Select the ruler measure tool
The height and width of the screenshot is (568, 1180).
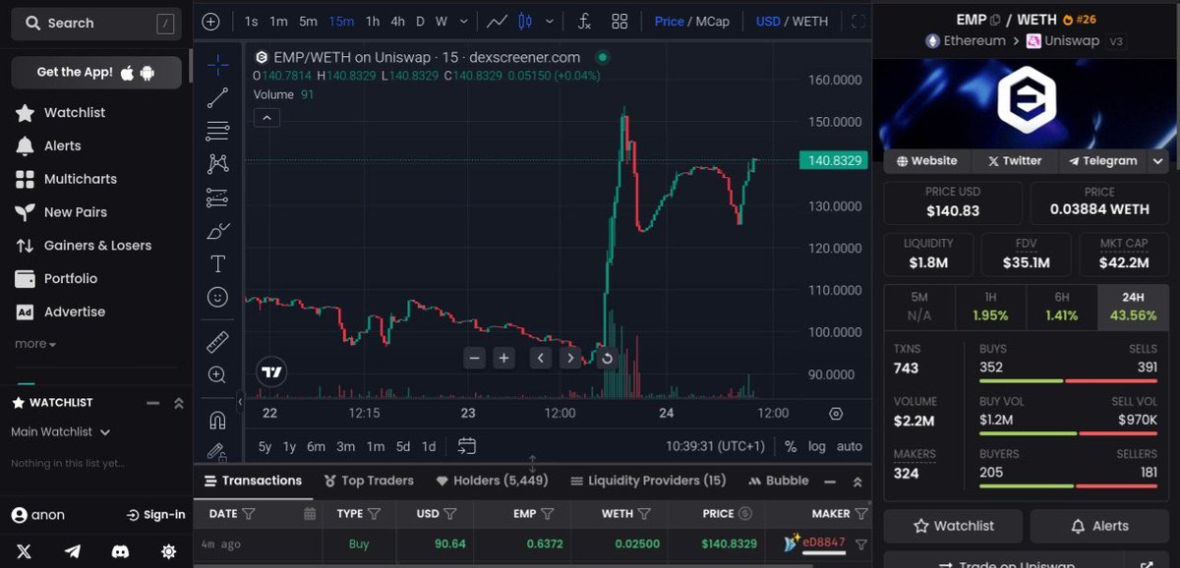[x=217, y=342]
